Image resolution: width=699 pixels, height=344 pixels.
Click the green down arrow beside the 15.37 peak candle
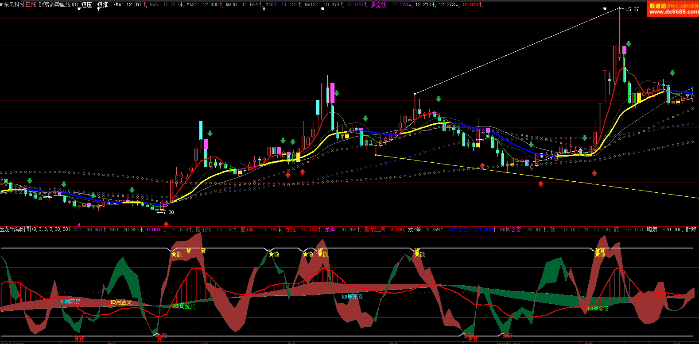(x=628, y=44)
